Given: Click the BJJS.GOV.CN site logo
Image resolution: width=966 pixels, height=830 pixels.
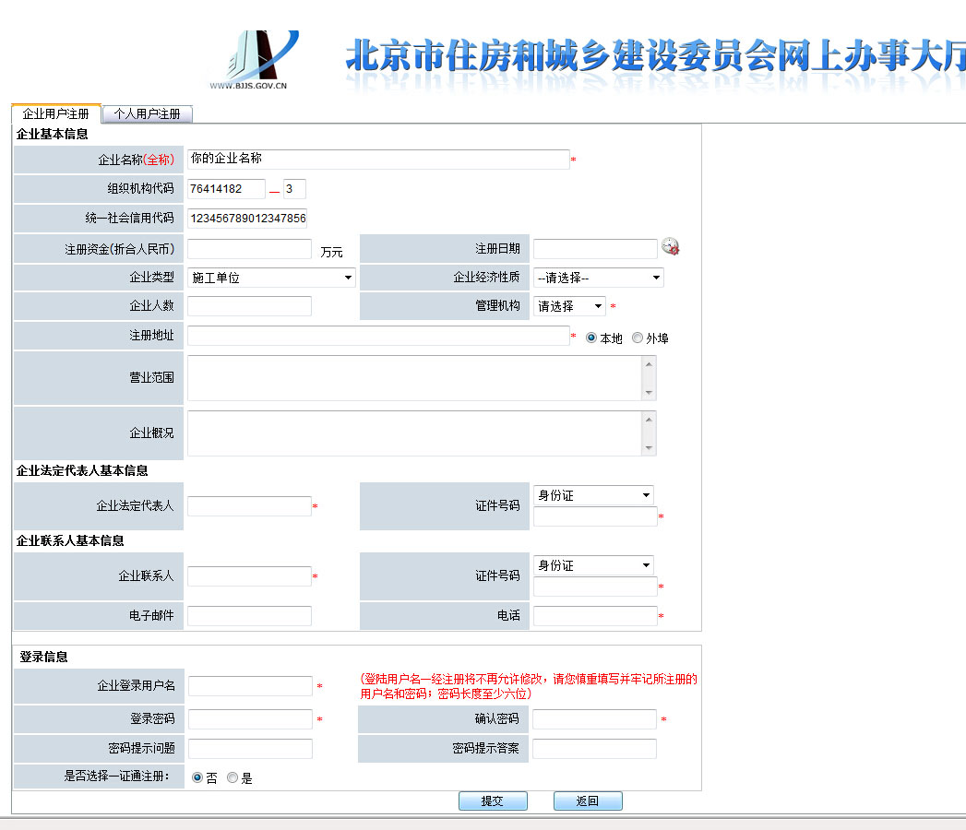Looking at the screenshot, I should click(x=255, y=60).
